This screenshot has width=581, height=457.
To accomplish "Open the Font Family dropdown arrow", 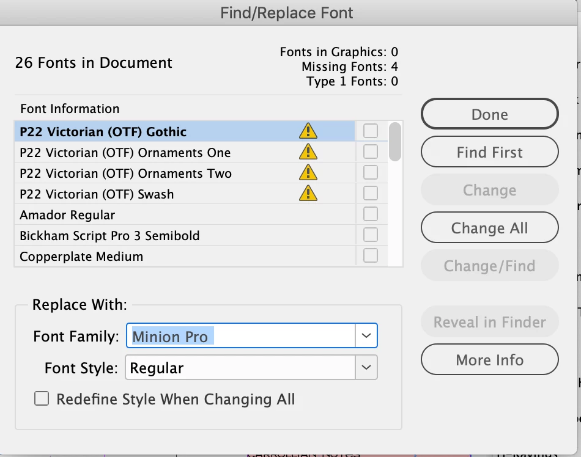I will click(366, 335).
